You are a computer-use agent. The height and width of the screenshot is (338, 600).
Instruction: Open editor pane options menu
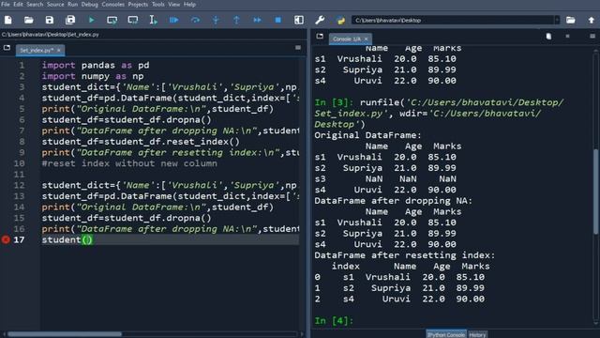[298, 48]
